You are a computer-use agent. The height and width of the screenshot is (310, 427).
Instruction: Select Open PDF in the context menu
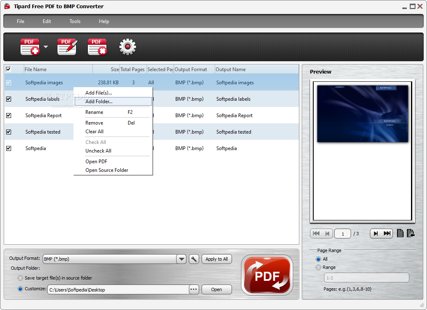[x=113, y=162]
